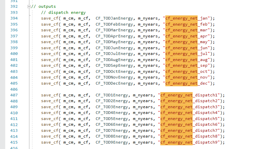
Task: Click m_nyears on line 400
Action: pos(148,54)
